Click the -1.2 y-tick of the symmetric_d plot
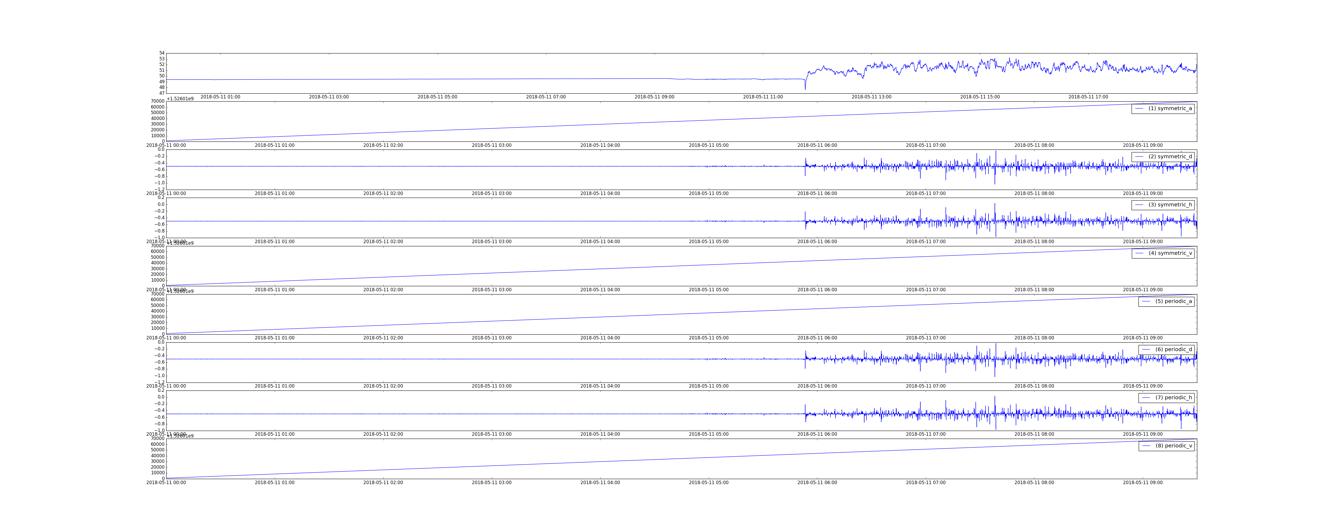This screenshot has height=532, width=1330. pos(159,190)
